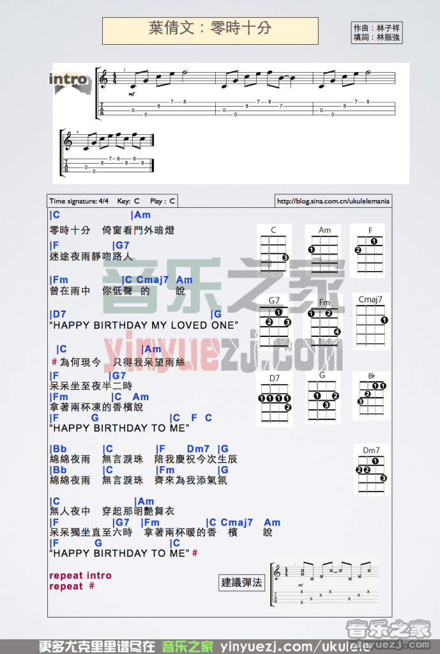Click the yinyuezj.com/ukulele footer link

[x=296, y=646]
